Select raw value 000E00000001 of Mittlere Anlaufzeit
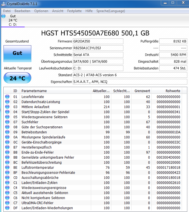The width and height of the screenshot is (189, 212). pos(169,107)
